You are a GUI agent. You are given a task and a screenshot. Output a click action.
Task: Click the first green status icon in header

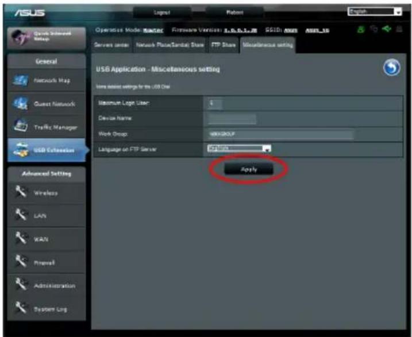coord(361,29)
